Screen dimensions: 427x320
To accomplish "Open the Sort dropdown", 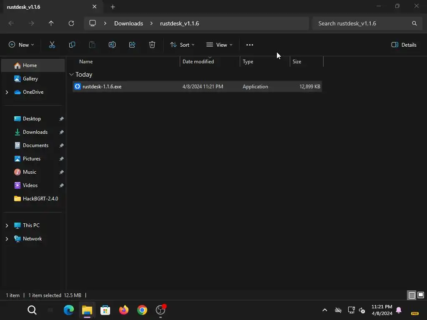I will (182, 45).
